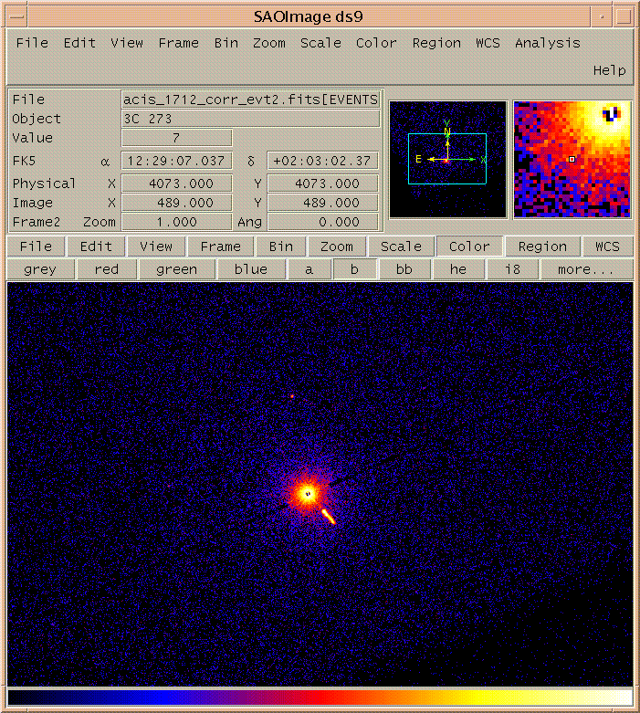The image size is (640, 713).
Task: Select File in the button bar
Action: click(36, 246)
